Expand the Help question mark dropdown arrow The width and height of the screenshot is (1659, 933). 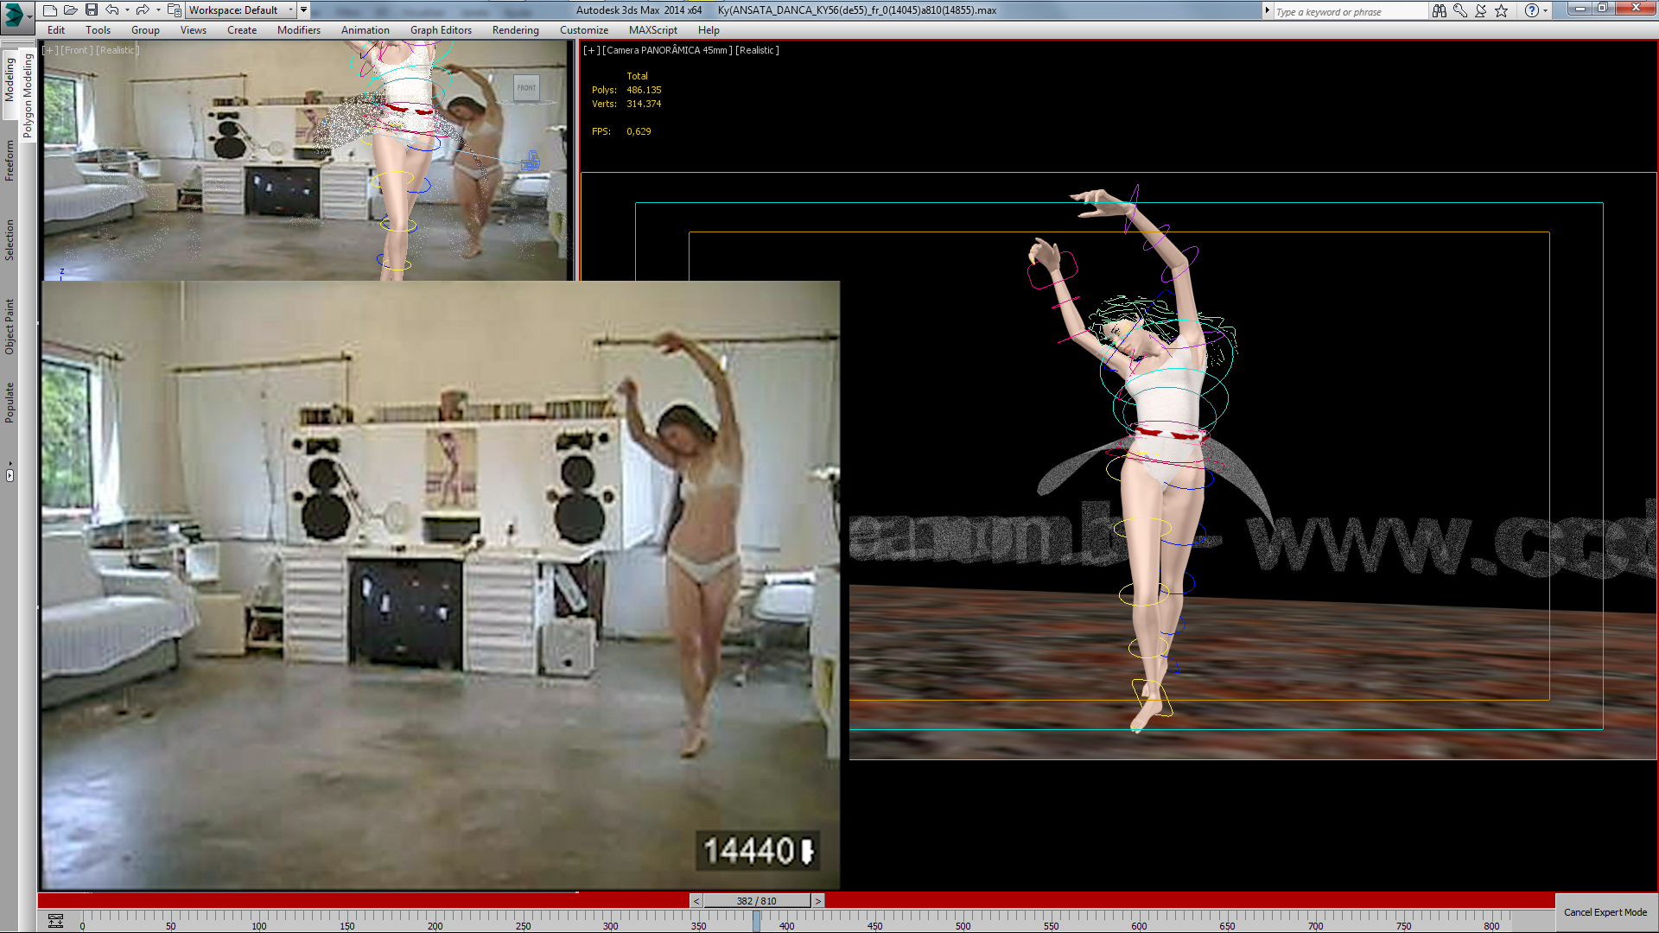pyautogui.click(x=1545, y=11)
